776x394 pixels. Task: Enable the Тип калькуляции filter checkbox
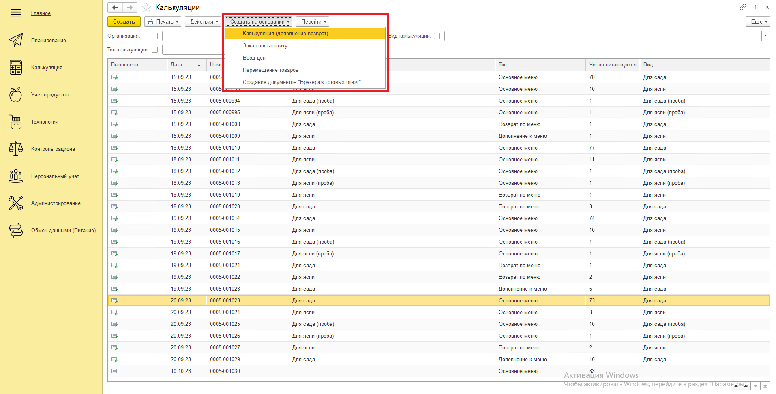tap(154, 50)
